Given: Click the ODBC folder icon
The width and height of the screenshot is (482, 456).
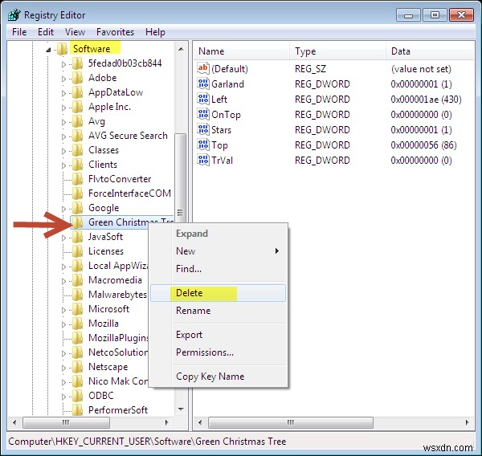Looking at the screenshot, I should click(77, 396).
